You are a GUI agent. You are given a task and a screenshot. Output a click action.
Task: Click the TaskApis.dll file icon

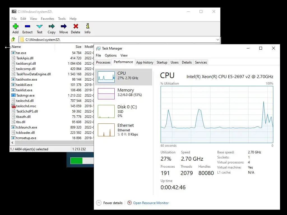(x=13, y=58)
